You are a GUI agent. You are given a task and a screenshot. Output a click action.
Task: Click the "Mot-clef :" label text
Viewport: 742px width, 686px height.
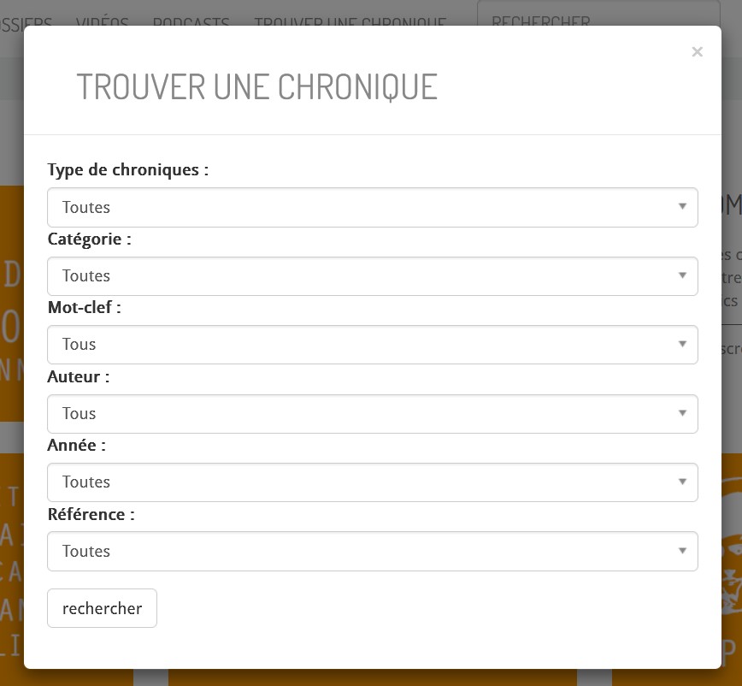[84, 308]
